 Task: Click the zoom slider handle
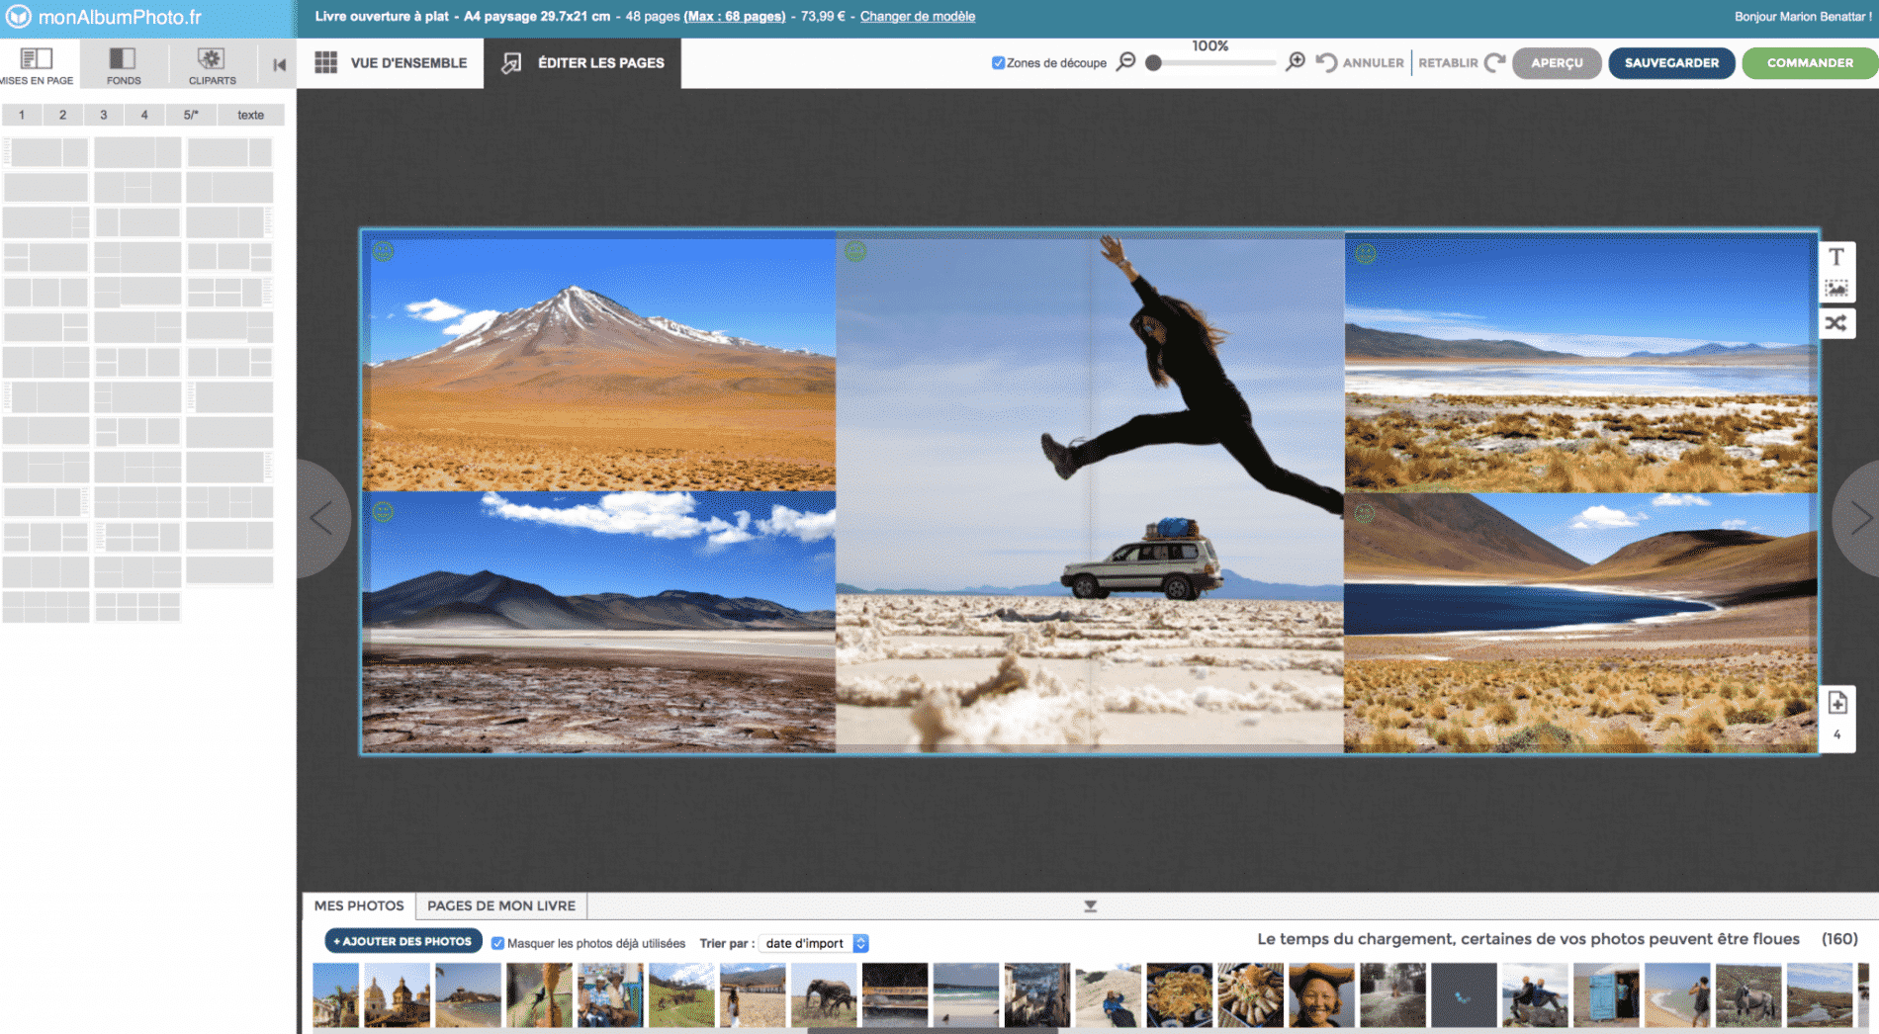[x=1153, y=63]
